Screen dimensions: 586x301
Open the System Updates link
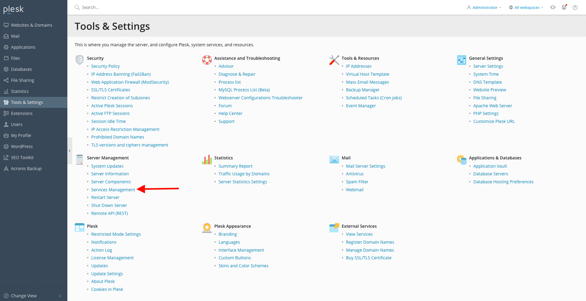(x=107, y=166)
